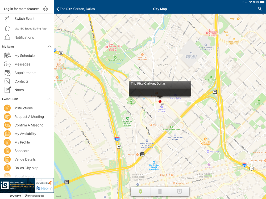Viewport: 266px width, 199px height.
Task: Tap the Perot Museum of Nature and Science label
Action: (x=147, y=145)
